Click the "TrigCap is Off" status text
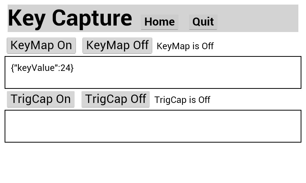 pyautogui.click(x=182, y=100)
